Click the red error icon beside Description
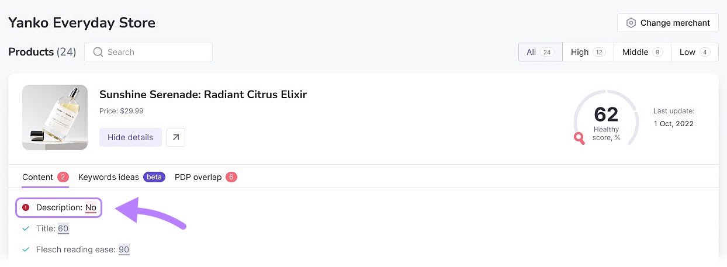Screen dimensions: 727x267 pos(26,207)
